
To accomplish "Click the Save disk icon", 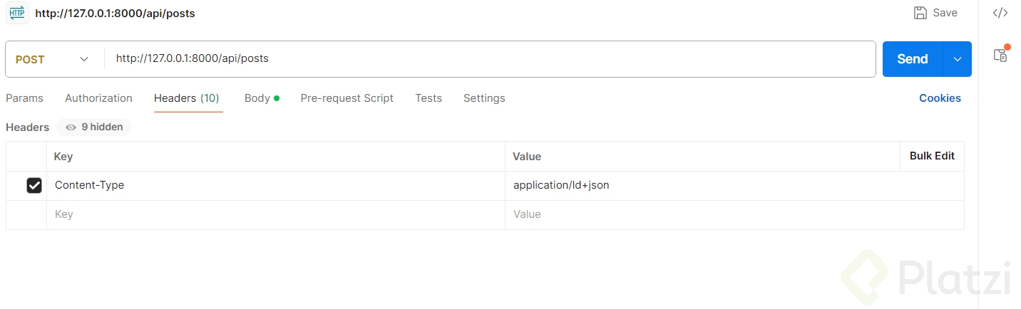I will 920,13.
